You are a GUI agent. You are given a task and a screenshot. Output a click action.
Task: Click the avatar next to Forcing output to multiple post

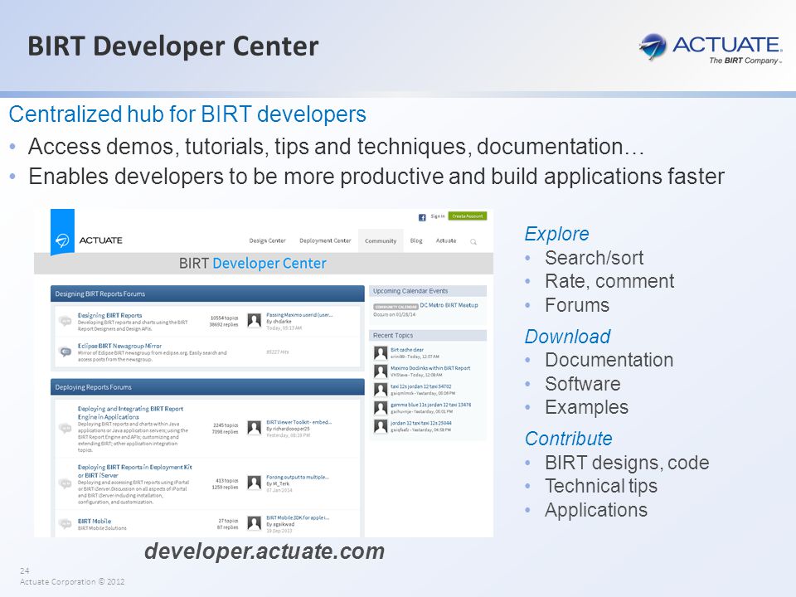click(255, 483)
